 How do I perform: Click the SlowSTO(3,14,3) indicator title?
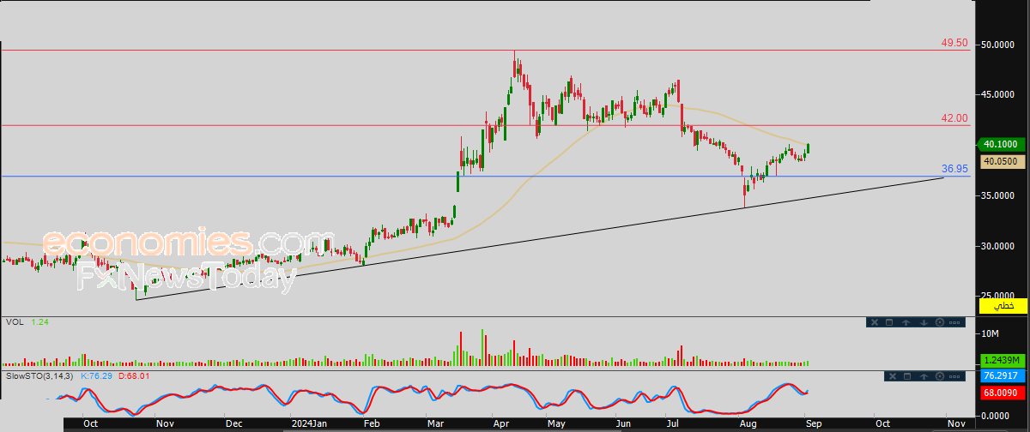point(39,375)
